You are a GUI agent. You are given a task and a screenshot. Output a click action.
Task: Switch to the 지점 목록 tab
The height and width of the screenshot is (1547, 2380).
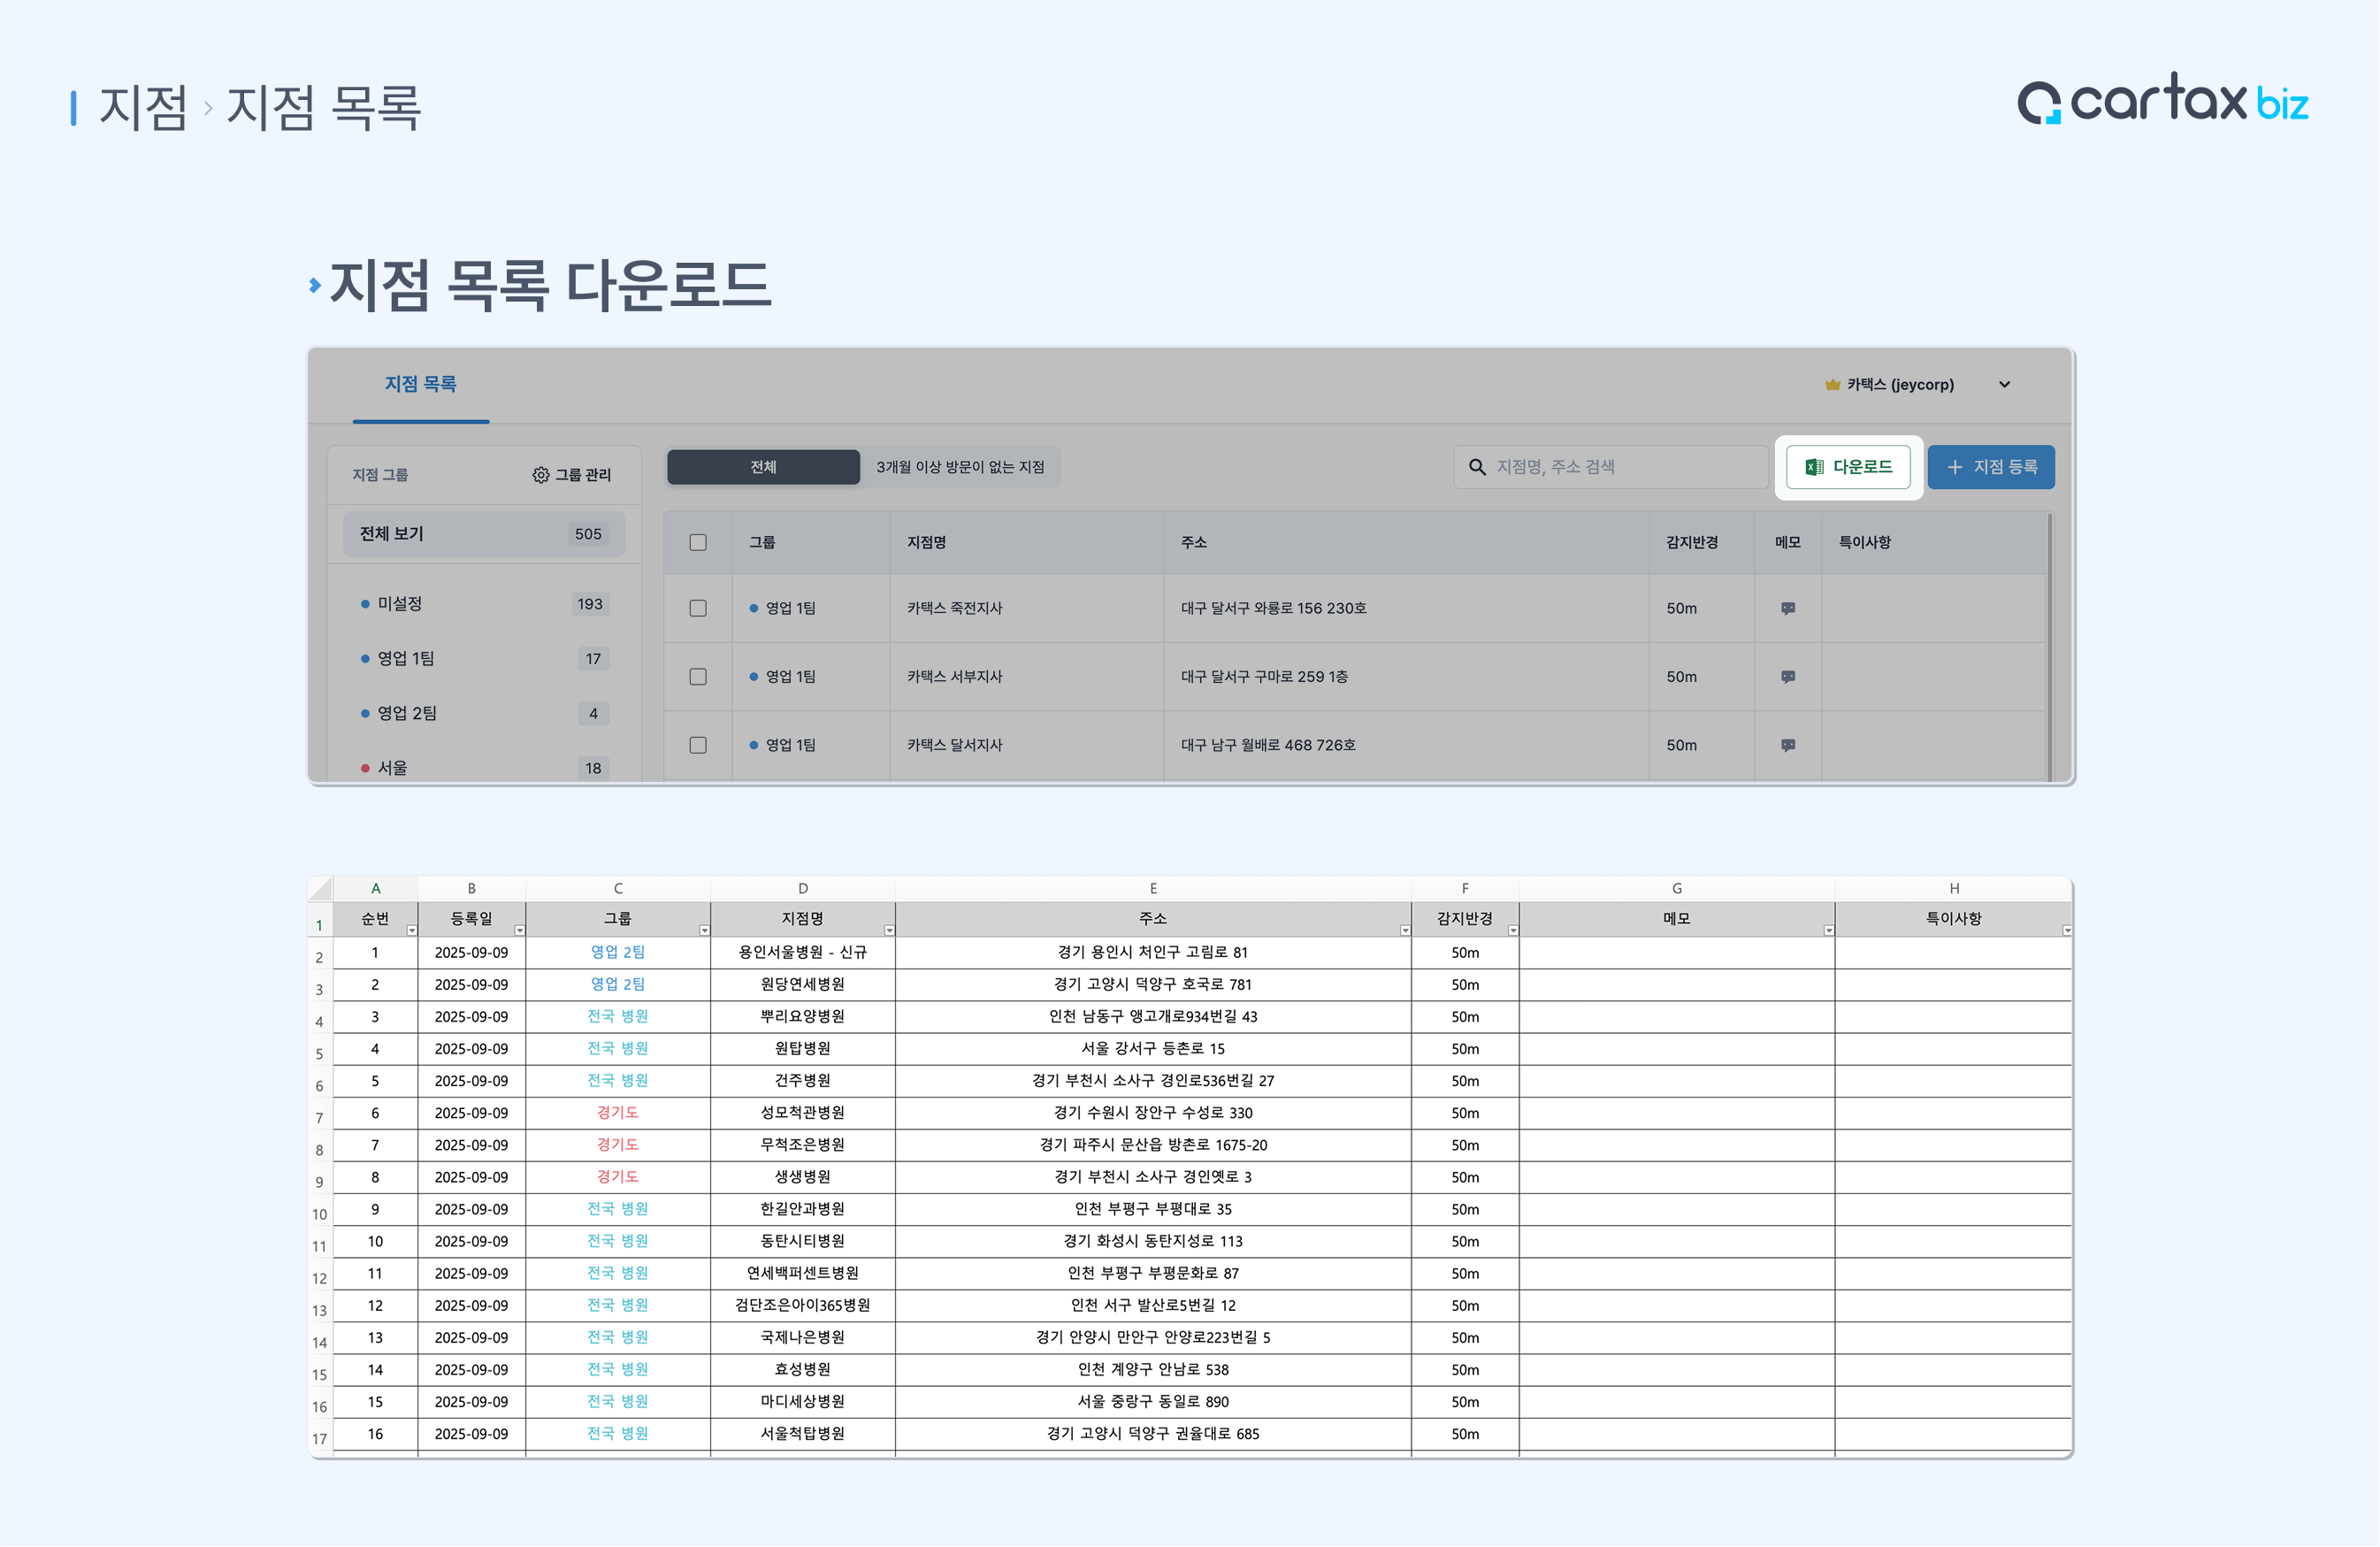click(420, 384)
